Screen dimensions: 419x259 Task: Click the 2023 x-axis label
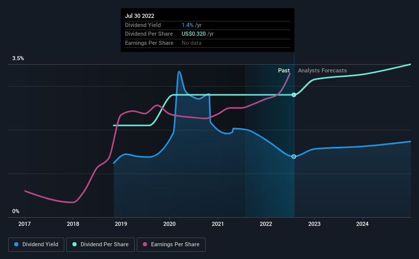coord(314,224)
